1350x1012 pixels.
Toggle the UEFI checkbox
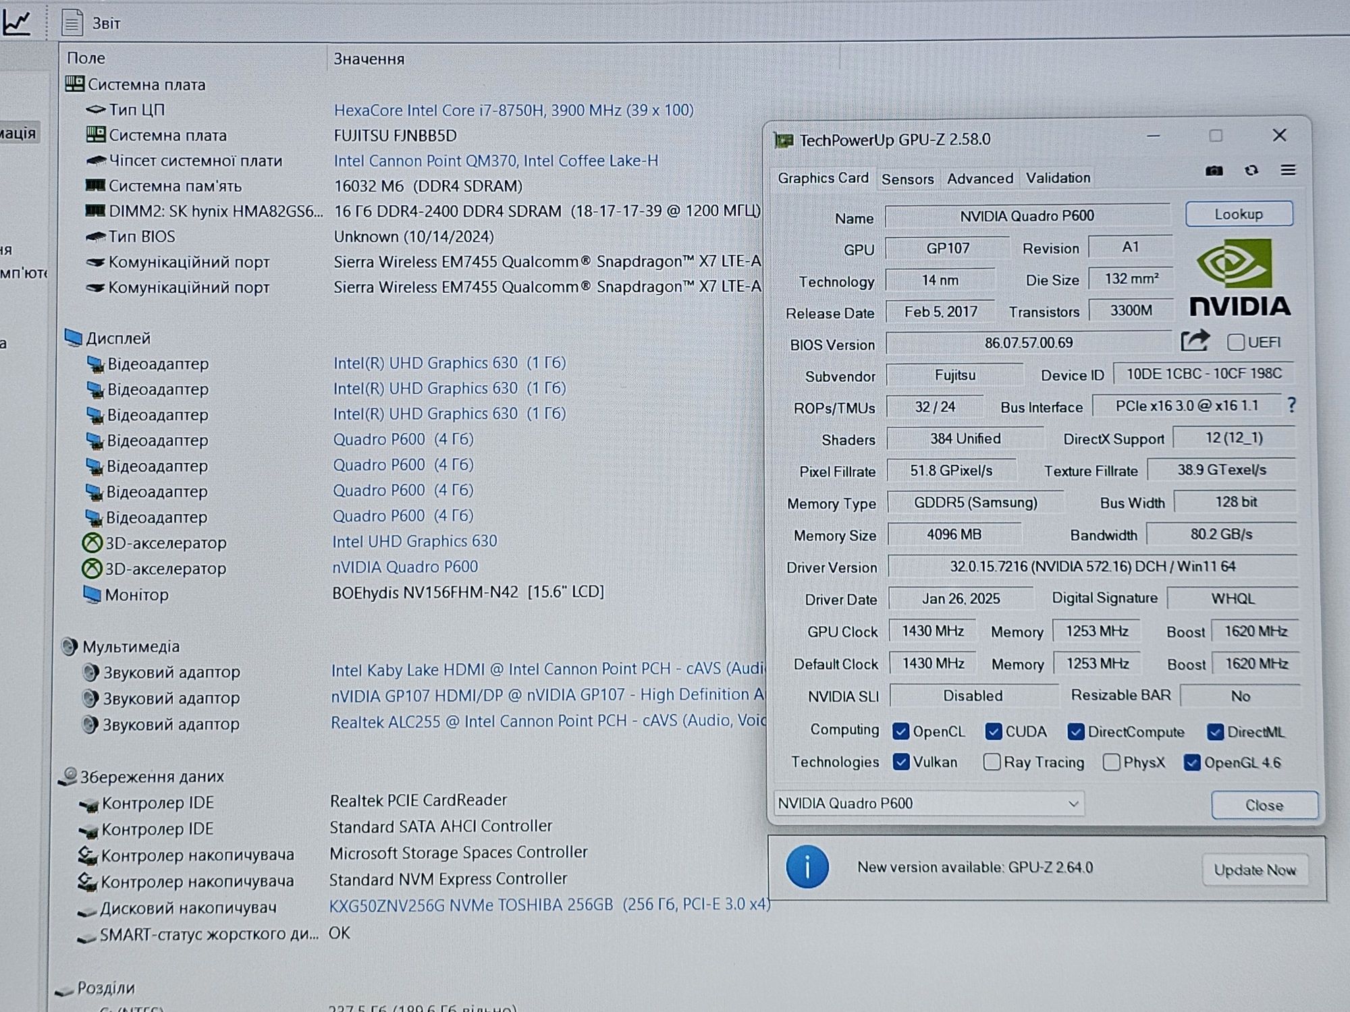(1235, 342)
